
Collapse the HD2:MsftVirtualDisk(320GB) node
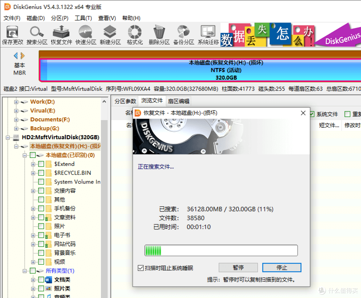8,138
